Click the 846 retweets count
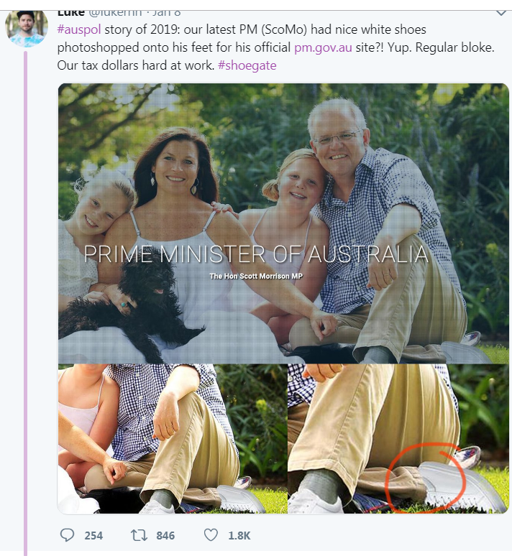Viewport: 512px width, 556px height. coord(165,535)
